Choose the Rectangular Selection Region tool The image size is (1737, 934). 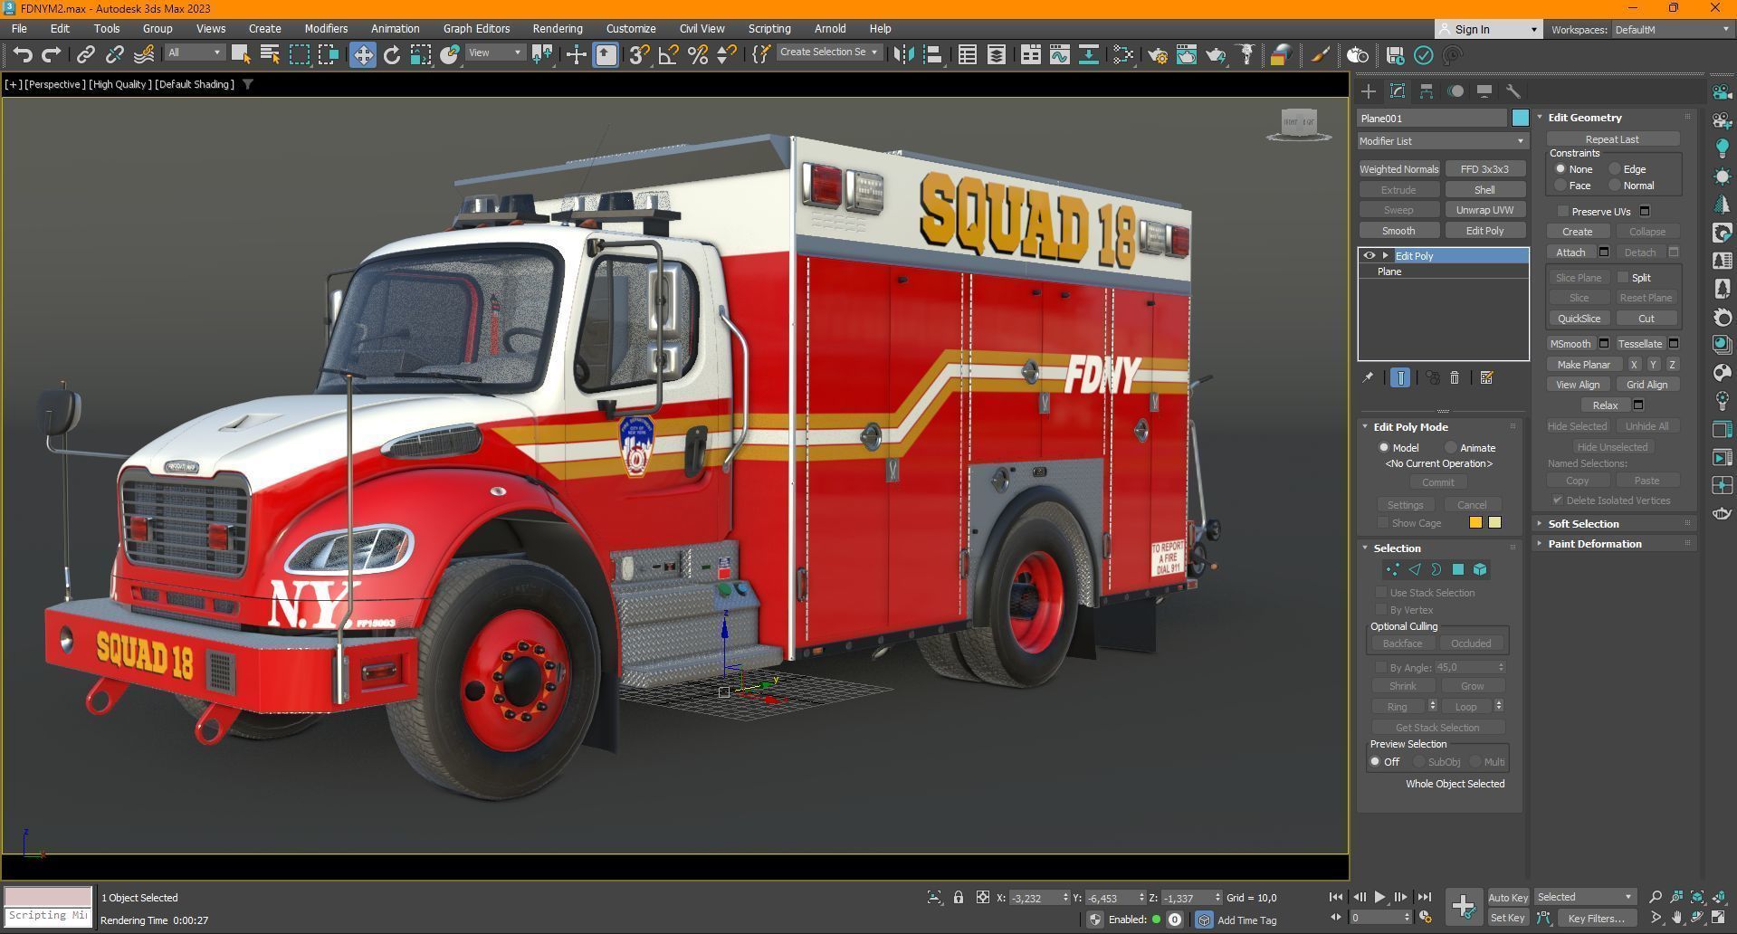point(299,54)
